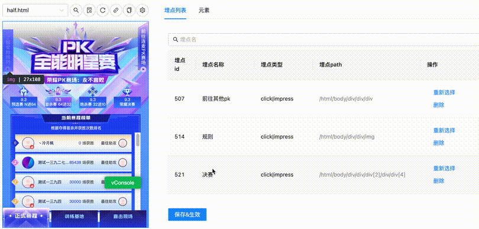
Task: Click the page inspect icon in toolbar
Action: tap(89, 10)
